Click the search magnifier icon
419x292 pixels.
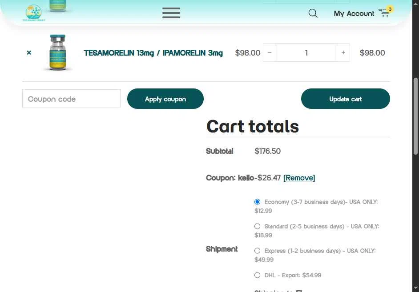pyautogui.click(x=313, y=13)
